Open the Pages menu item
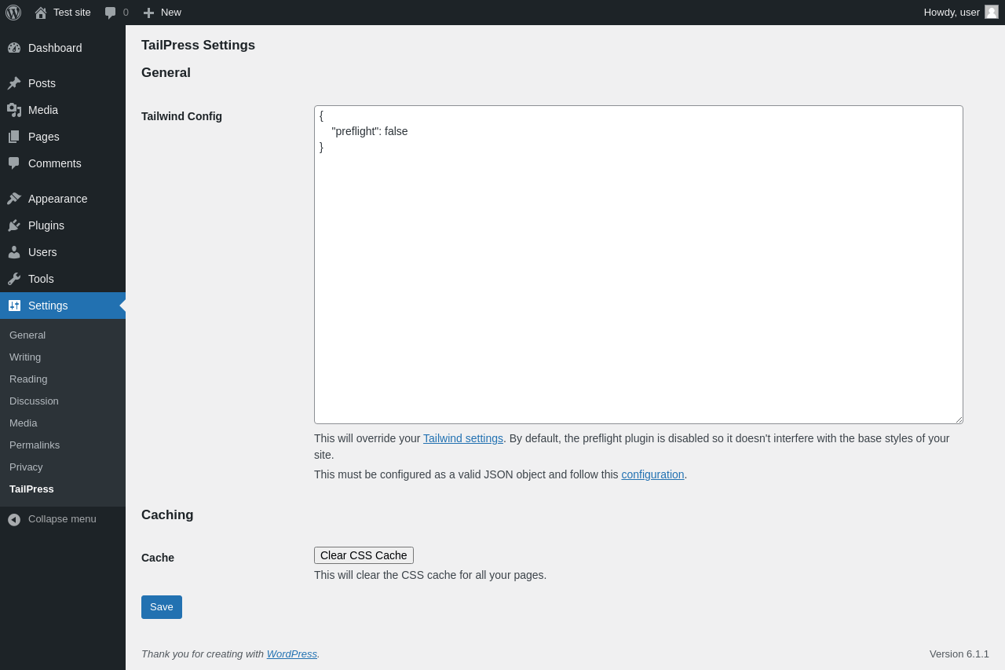This screenshot has height=670, width=1005. tap(63, 137)
